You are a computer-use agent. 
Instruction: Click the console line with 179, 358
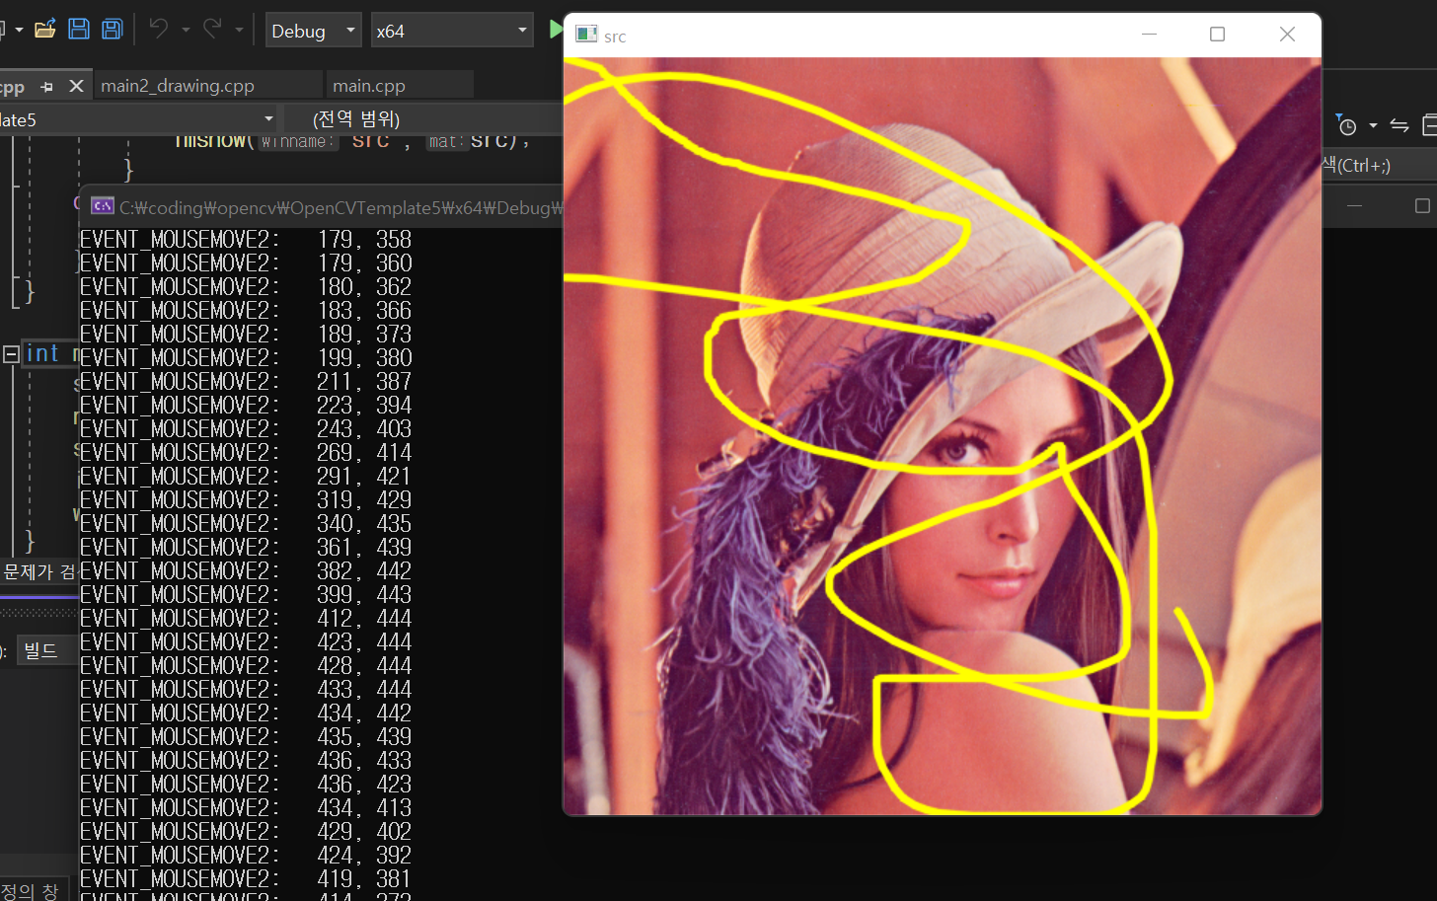tap(246, 240)
